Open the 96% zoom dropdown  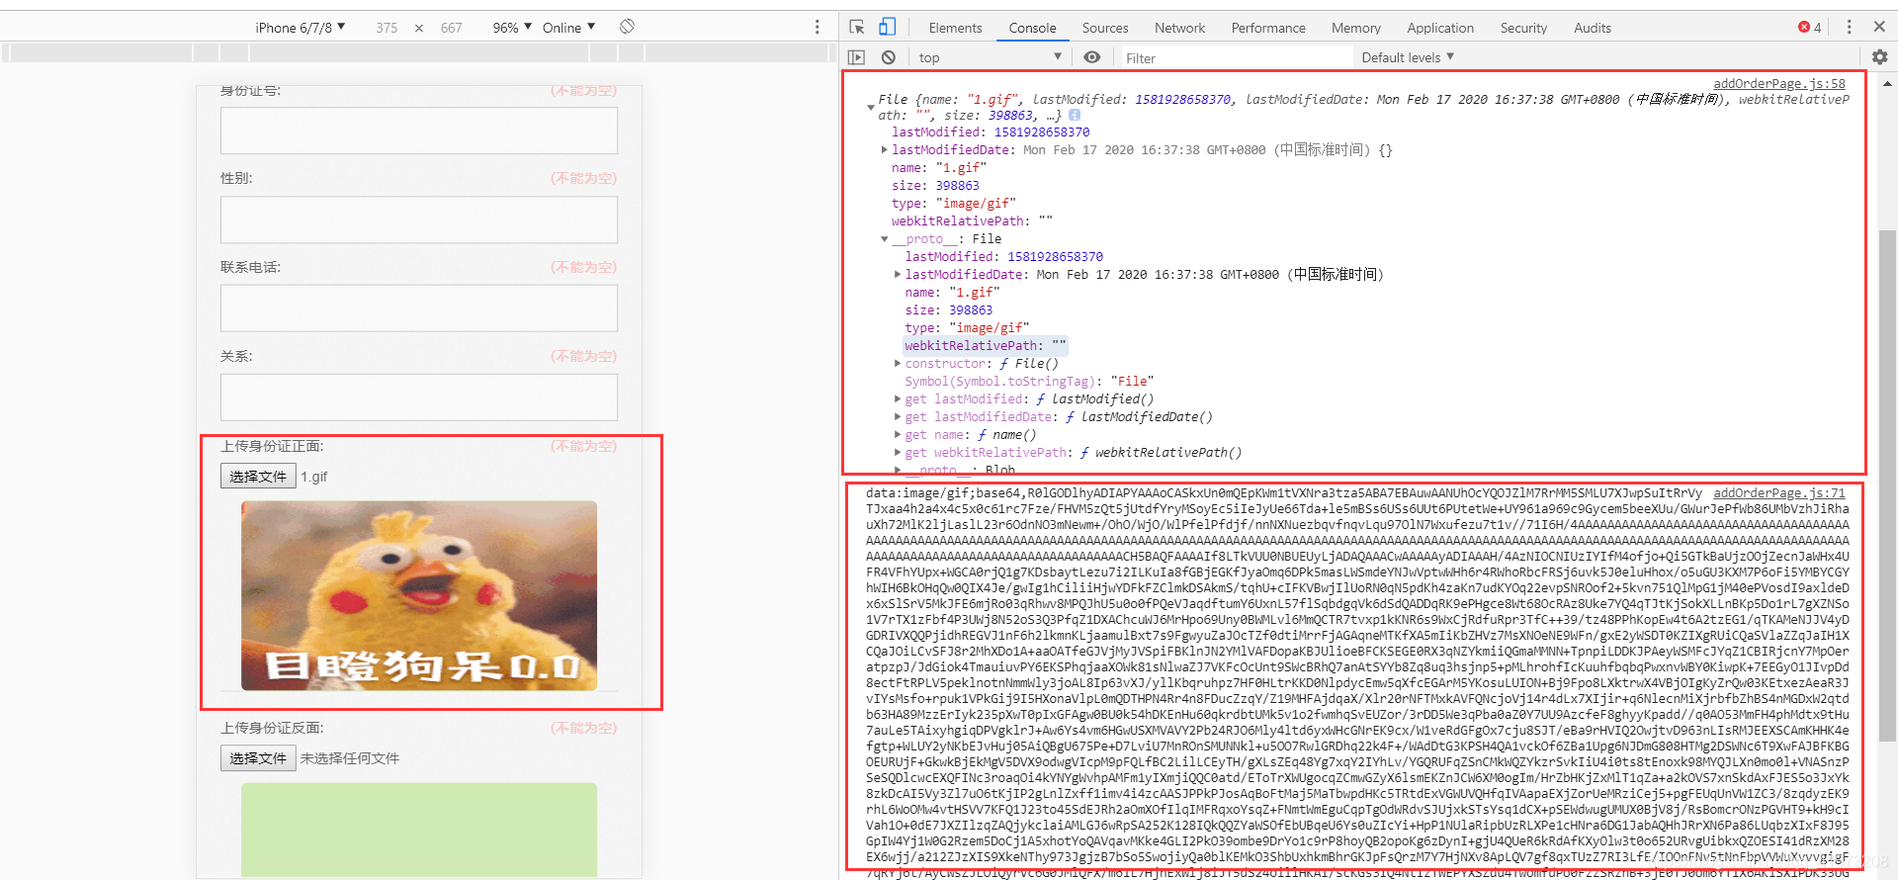(x=512, y=28)
